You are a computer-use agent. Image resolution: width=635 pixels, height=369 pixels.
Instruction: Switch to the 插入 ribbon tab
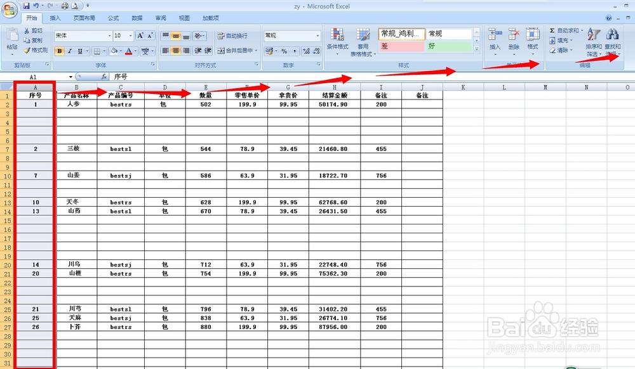tap(55, 18)
